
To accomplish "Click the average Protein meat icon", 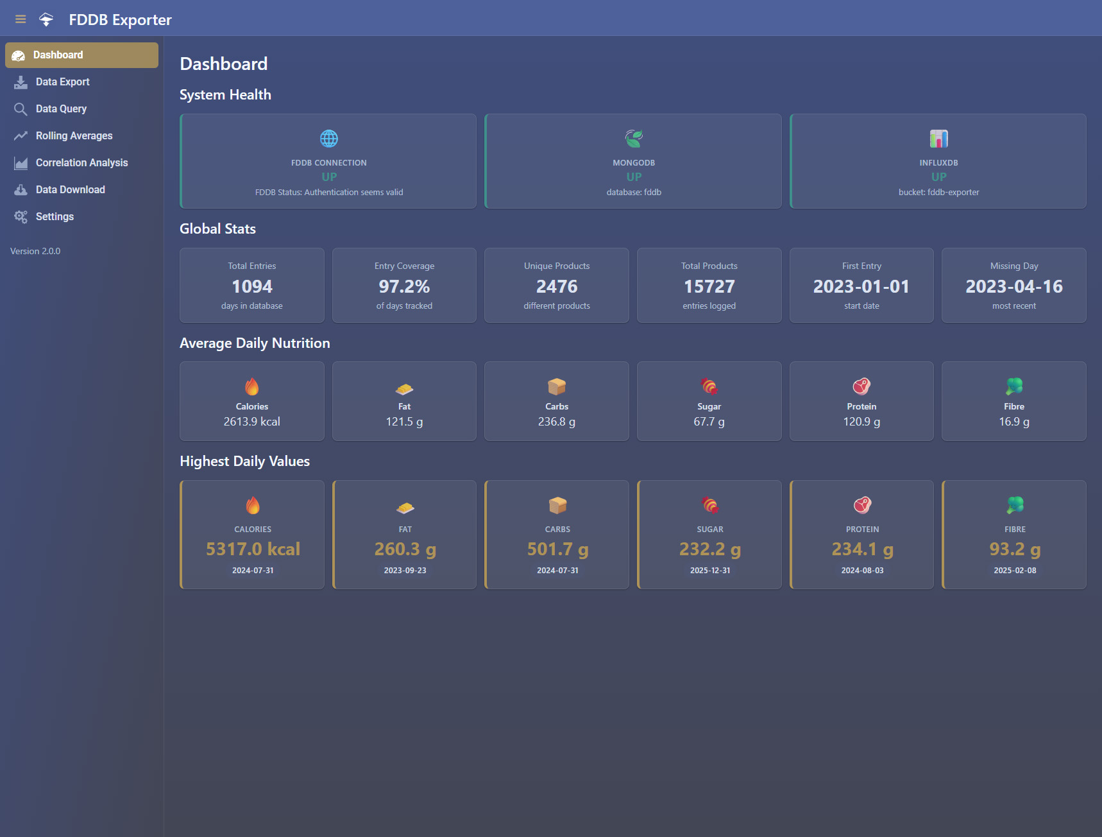I will point(861,386).
